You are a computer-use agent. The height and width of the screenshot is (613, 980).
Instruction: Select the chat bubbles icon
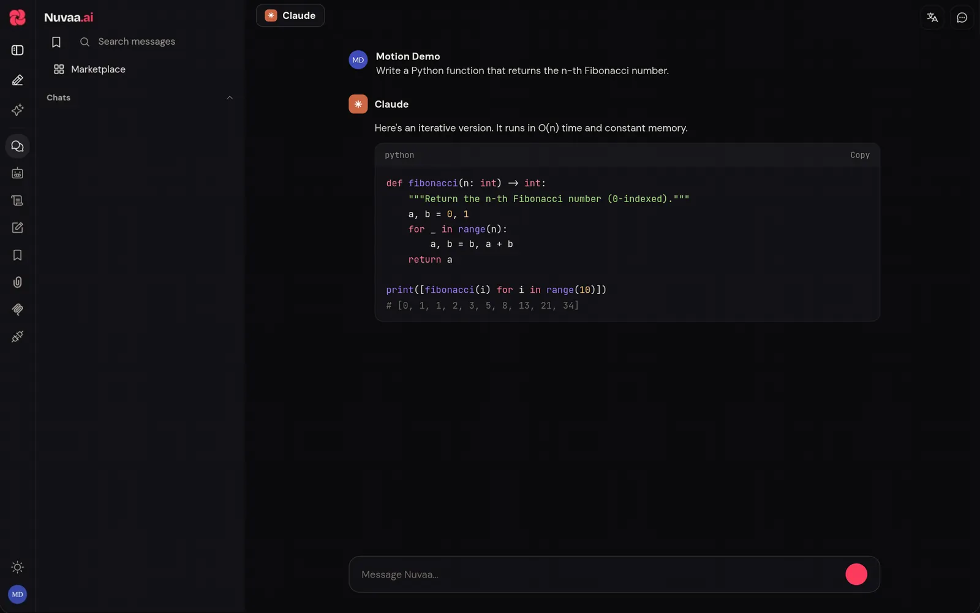[x=18, y=146]
